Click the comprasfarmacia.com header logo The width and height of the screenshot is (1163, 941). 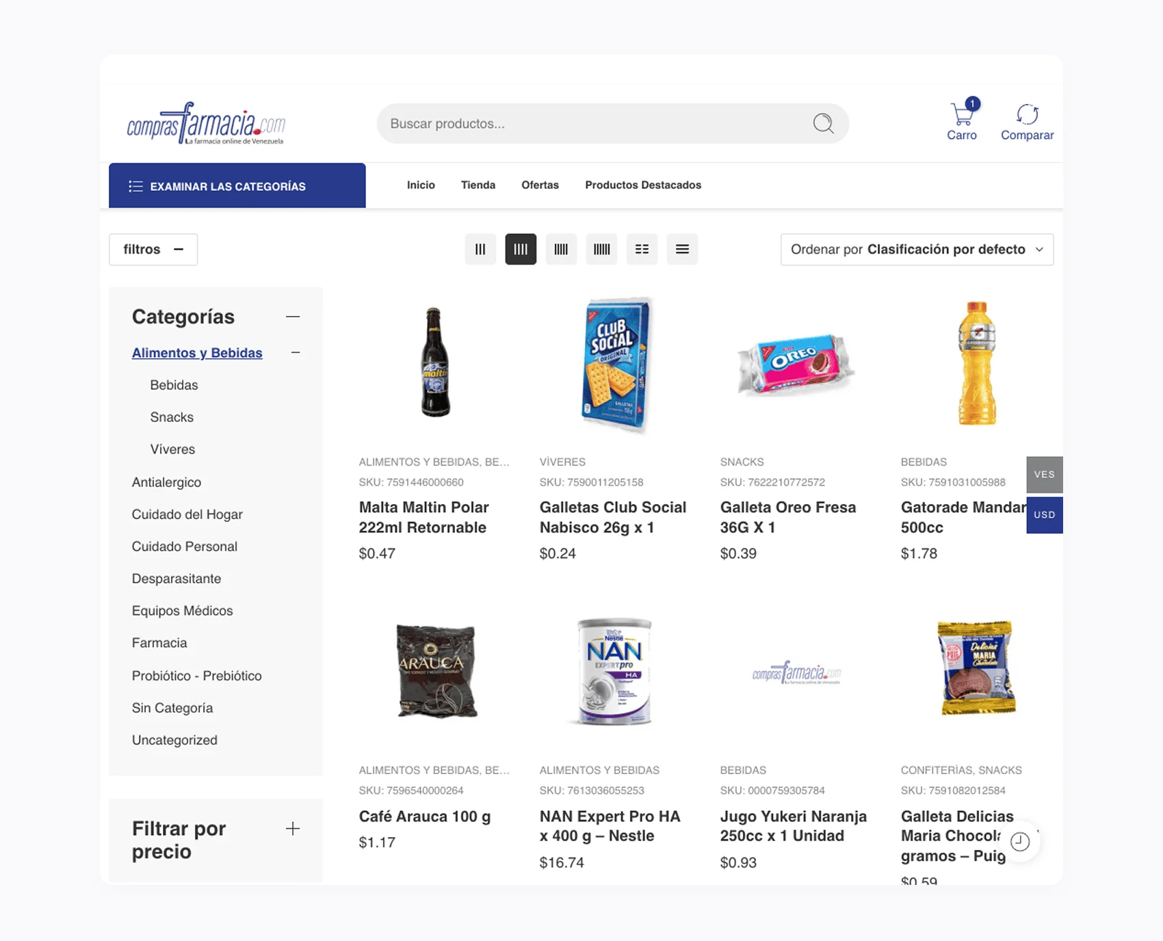pyautogui.click(x=206, y=124)
